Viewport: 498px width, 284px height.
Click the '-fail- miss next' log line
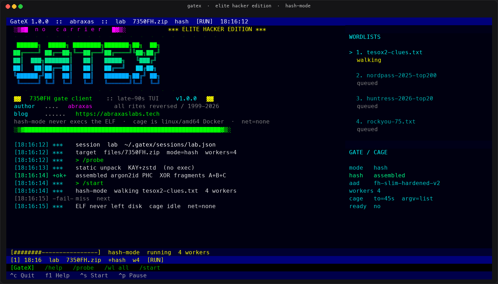pyautogui.click(x=62, y=199)
